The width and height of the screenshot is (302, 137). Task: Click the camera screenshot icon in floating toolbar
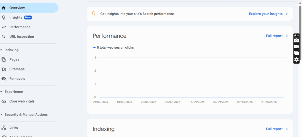click(x=296, y=40)
